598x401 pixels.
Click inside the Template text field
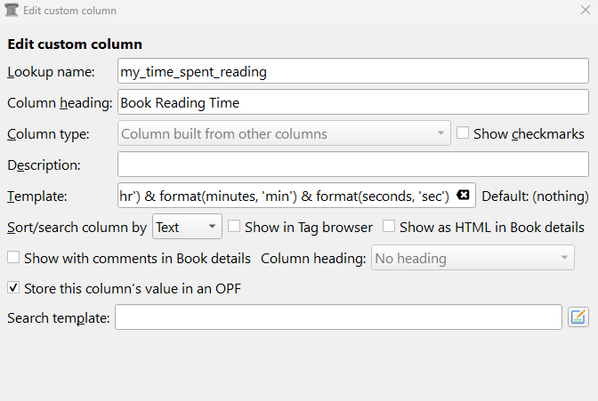(285, 196)
